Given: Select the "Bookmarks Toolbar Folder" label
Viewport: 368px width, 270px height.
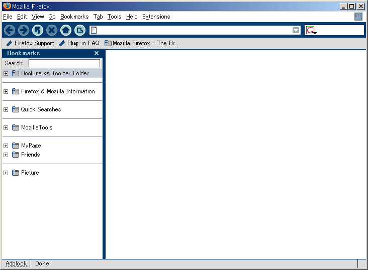Looking at the screenshot, I should click(55, 73).
